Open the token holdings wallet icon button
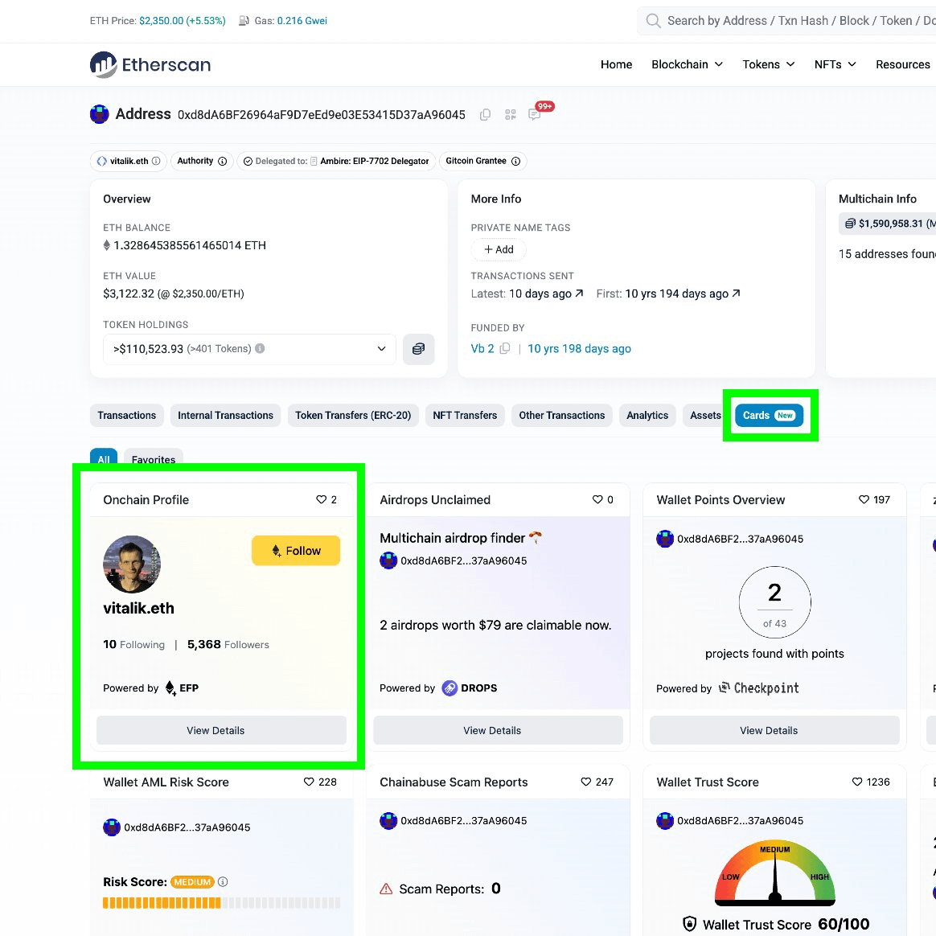 pyautogui.click(x=418, y=349)
